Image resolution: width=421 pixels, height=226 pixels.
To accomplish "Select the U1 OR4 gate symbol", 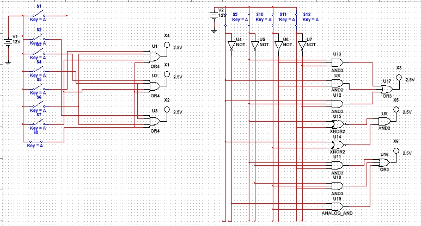I will coord(155,56).
